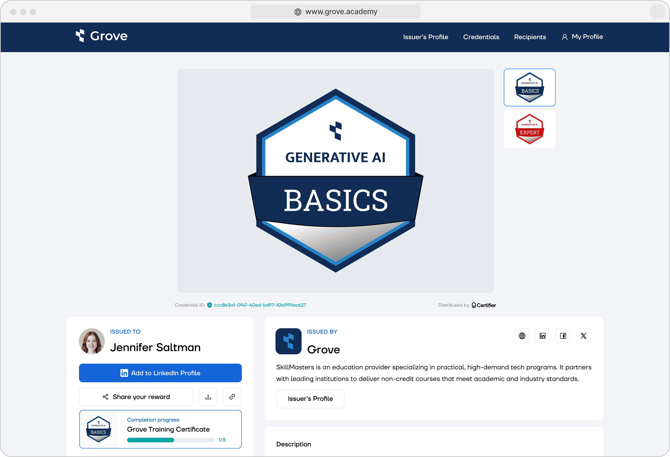670x457 pixels.
Task: Click the user icon beside My Profile
Action: [x=564, y=37]
